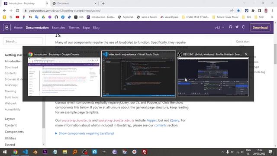The image size is (277, 156).
Task: Open the Chrome side panel icon
Action: click(259, 10)
